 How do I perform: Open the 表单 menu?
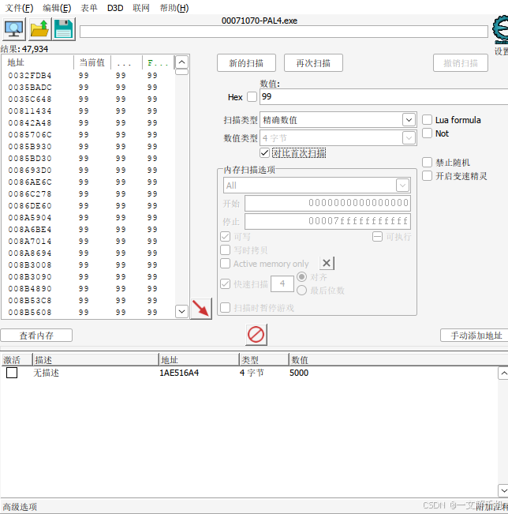coord(89,8)
